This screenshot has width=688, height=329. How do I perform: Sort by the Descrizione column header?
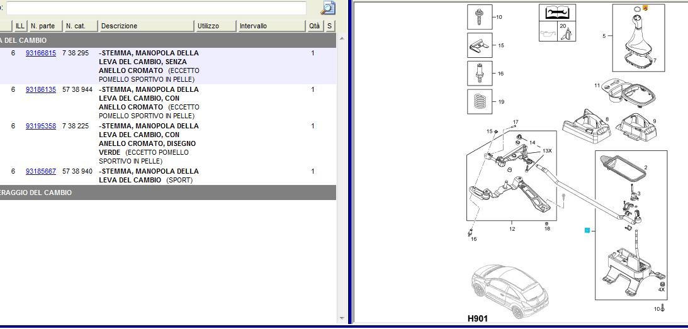point(146,26)
